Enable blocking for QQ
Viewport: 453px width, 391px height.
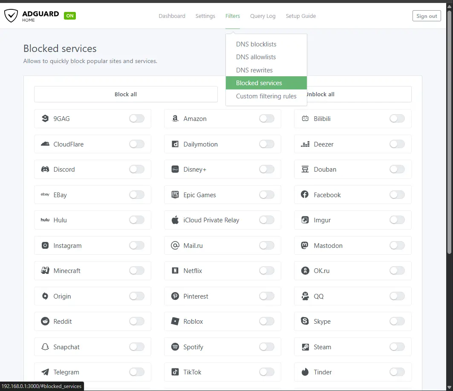point(397,296)
